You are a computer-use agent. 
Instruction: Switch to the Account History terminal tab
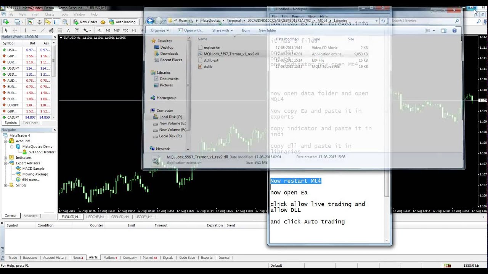(55, 258)
